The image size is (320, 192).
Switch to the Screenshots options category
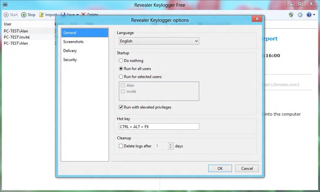coord(85,42)
